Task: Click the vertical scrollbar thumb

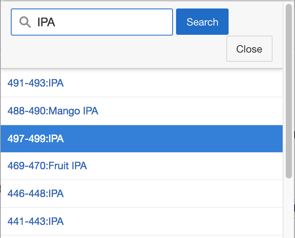Action: (x=289, y=91)
